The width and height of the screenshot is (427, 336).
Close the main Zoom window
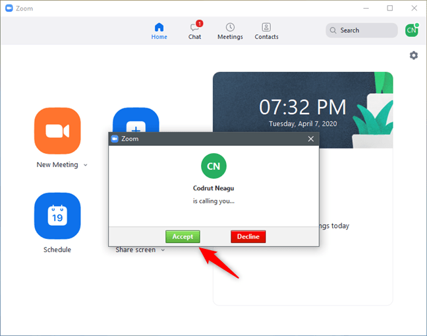pyautogui.click(x=414, y=8)
